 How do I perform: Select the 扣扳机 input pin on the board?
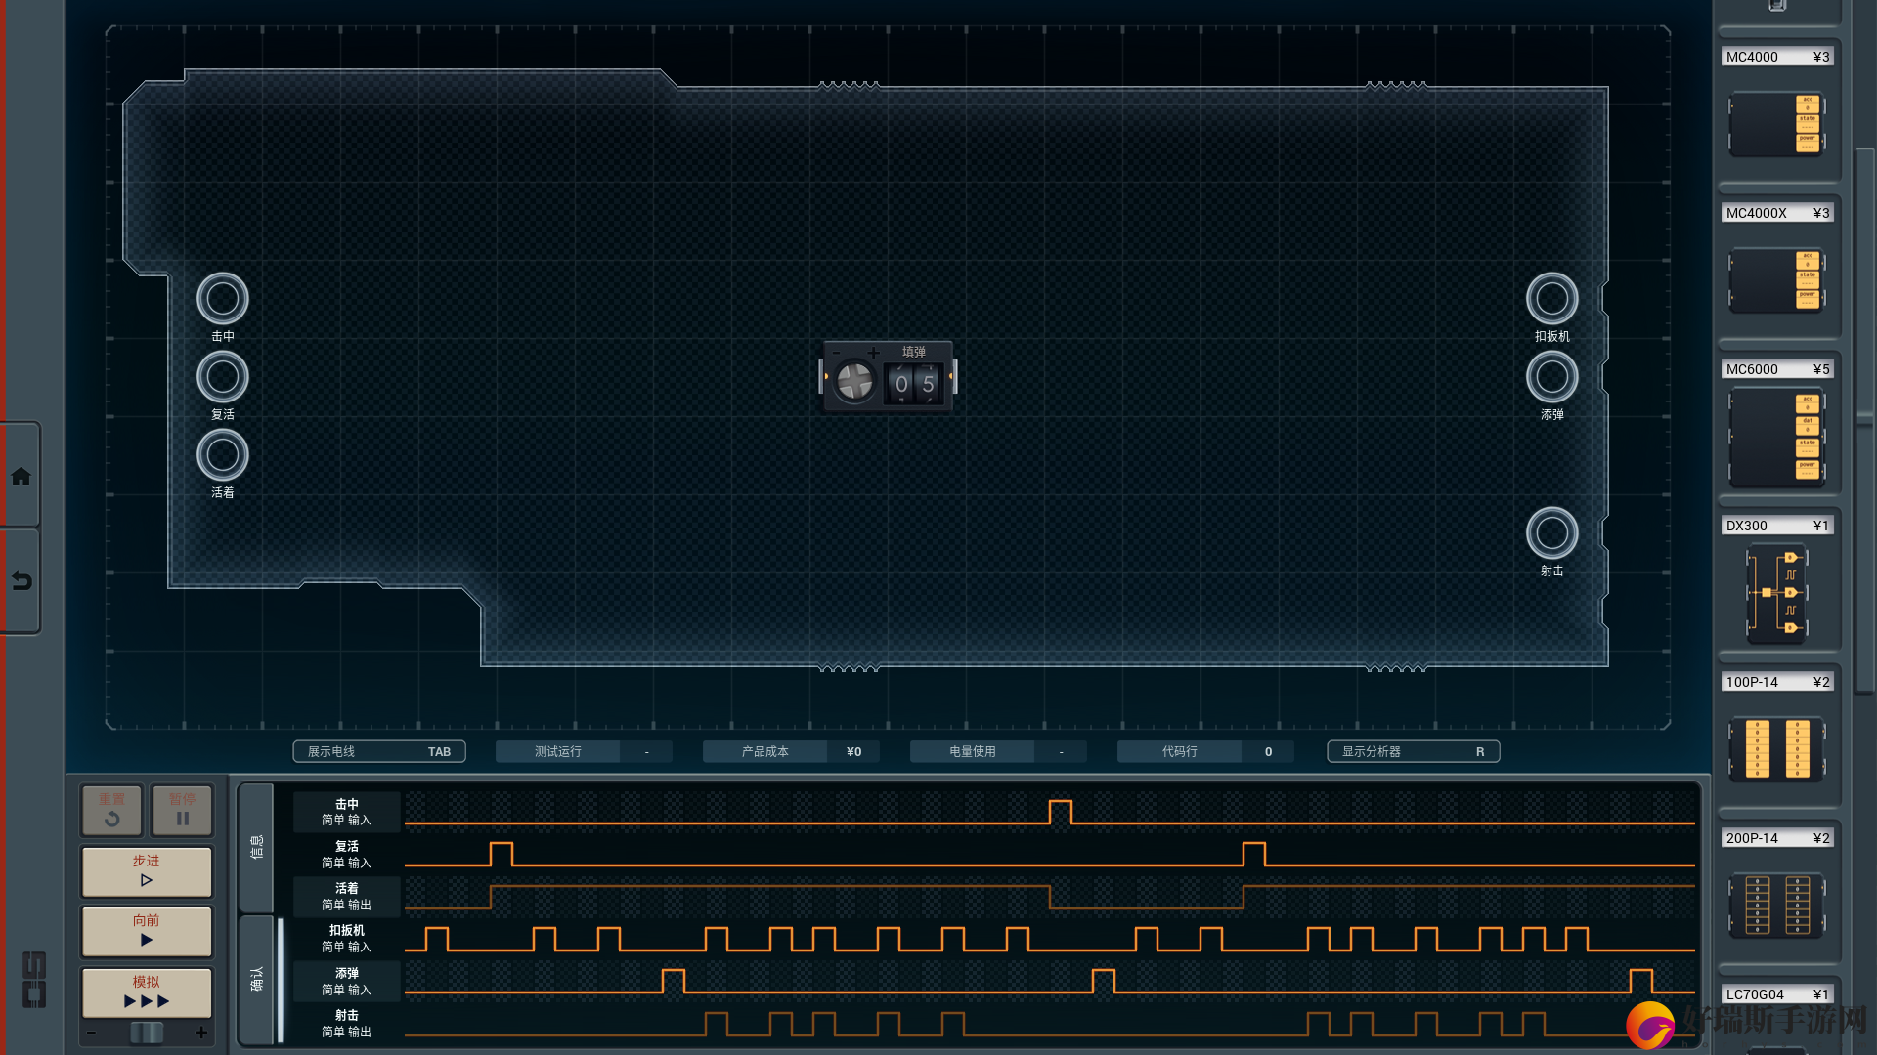click(x=1552, y=299)
